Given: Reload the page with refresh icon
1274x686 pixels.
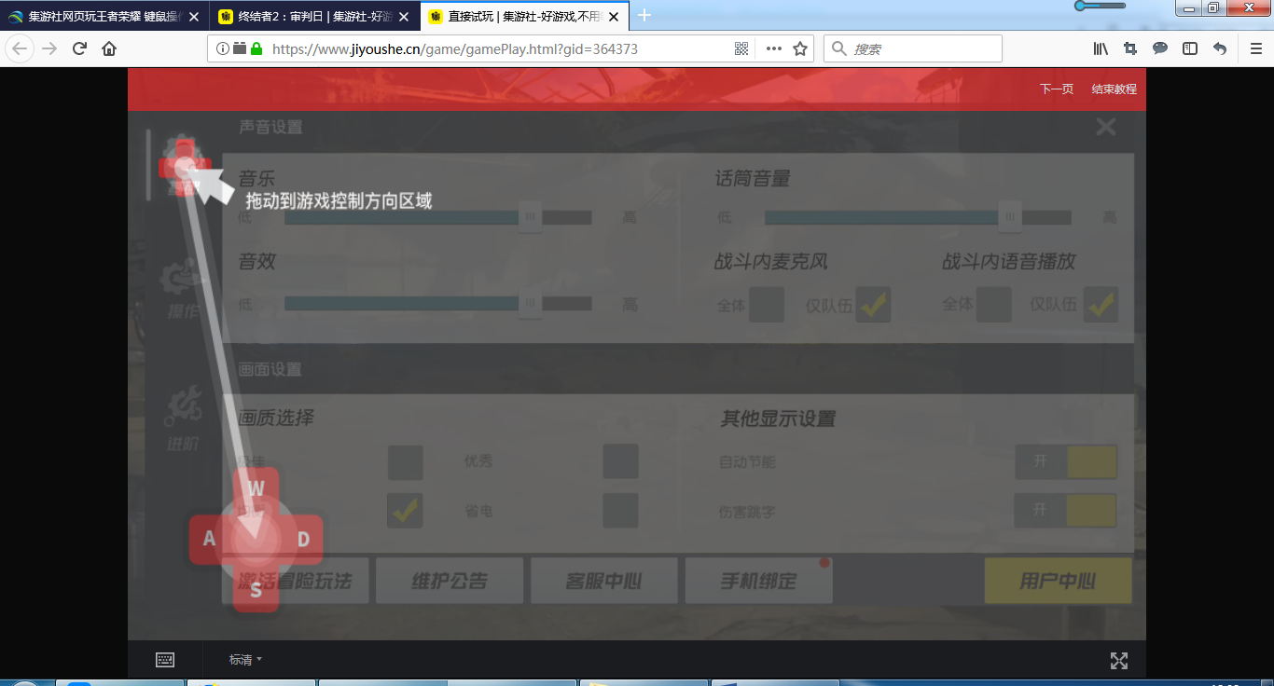Looking at the screenshot, I should pyautogui.click(x=79, y=49).
